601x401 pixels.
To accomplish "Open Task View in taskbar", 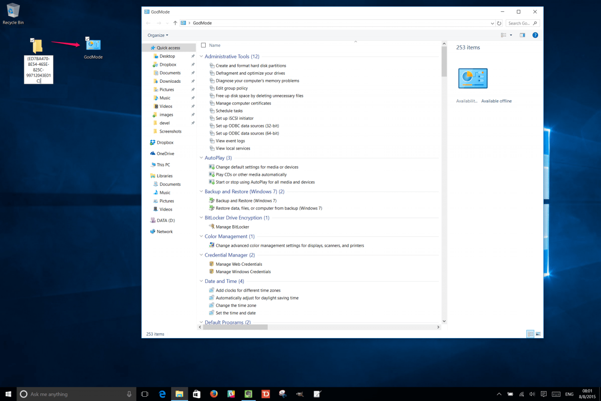I will tap(145, 394).
